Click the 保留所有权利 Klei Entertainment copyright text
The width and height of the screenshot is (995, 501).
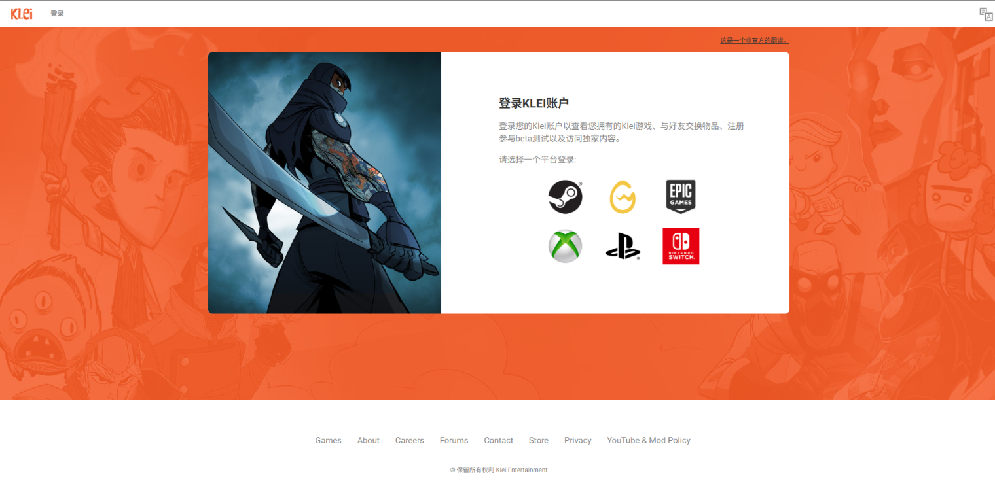499,470
